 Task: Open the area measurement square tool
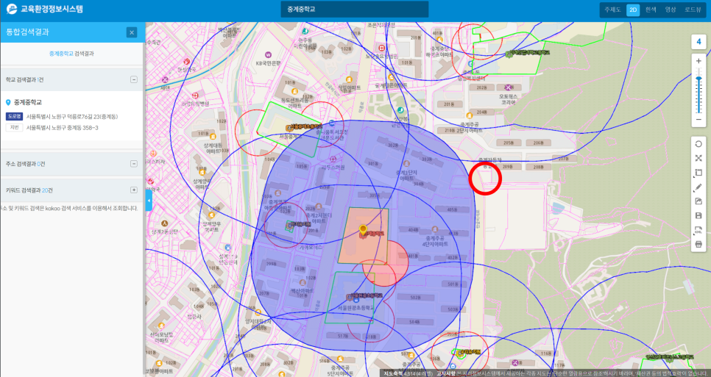(x=698, y=173)
